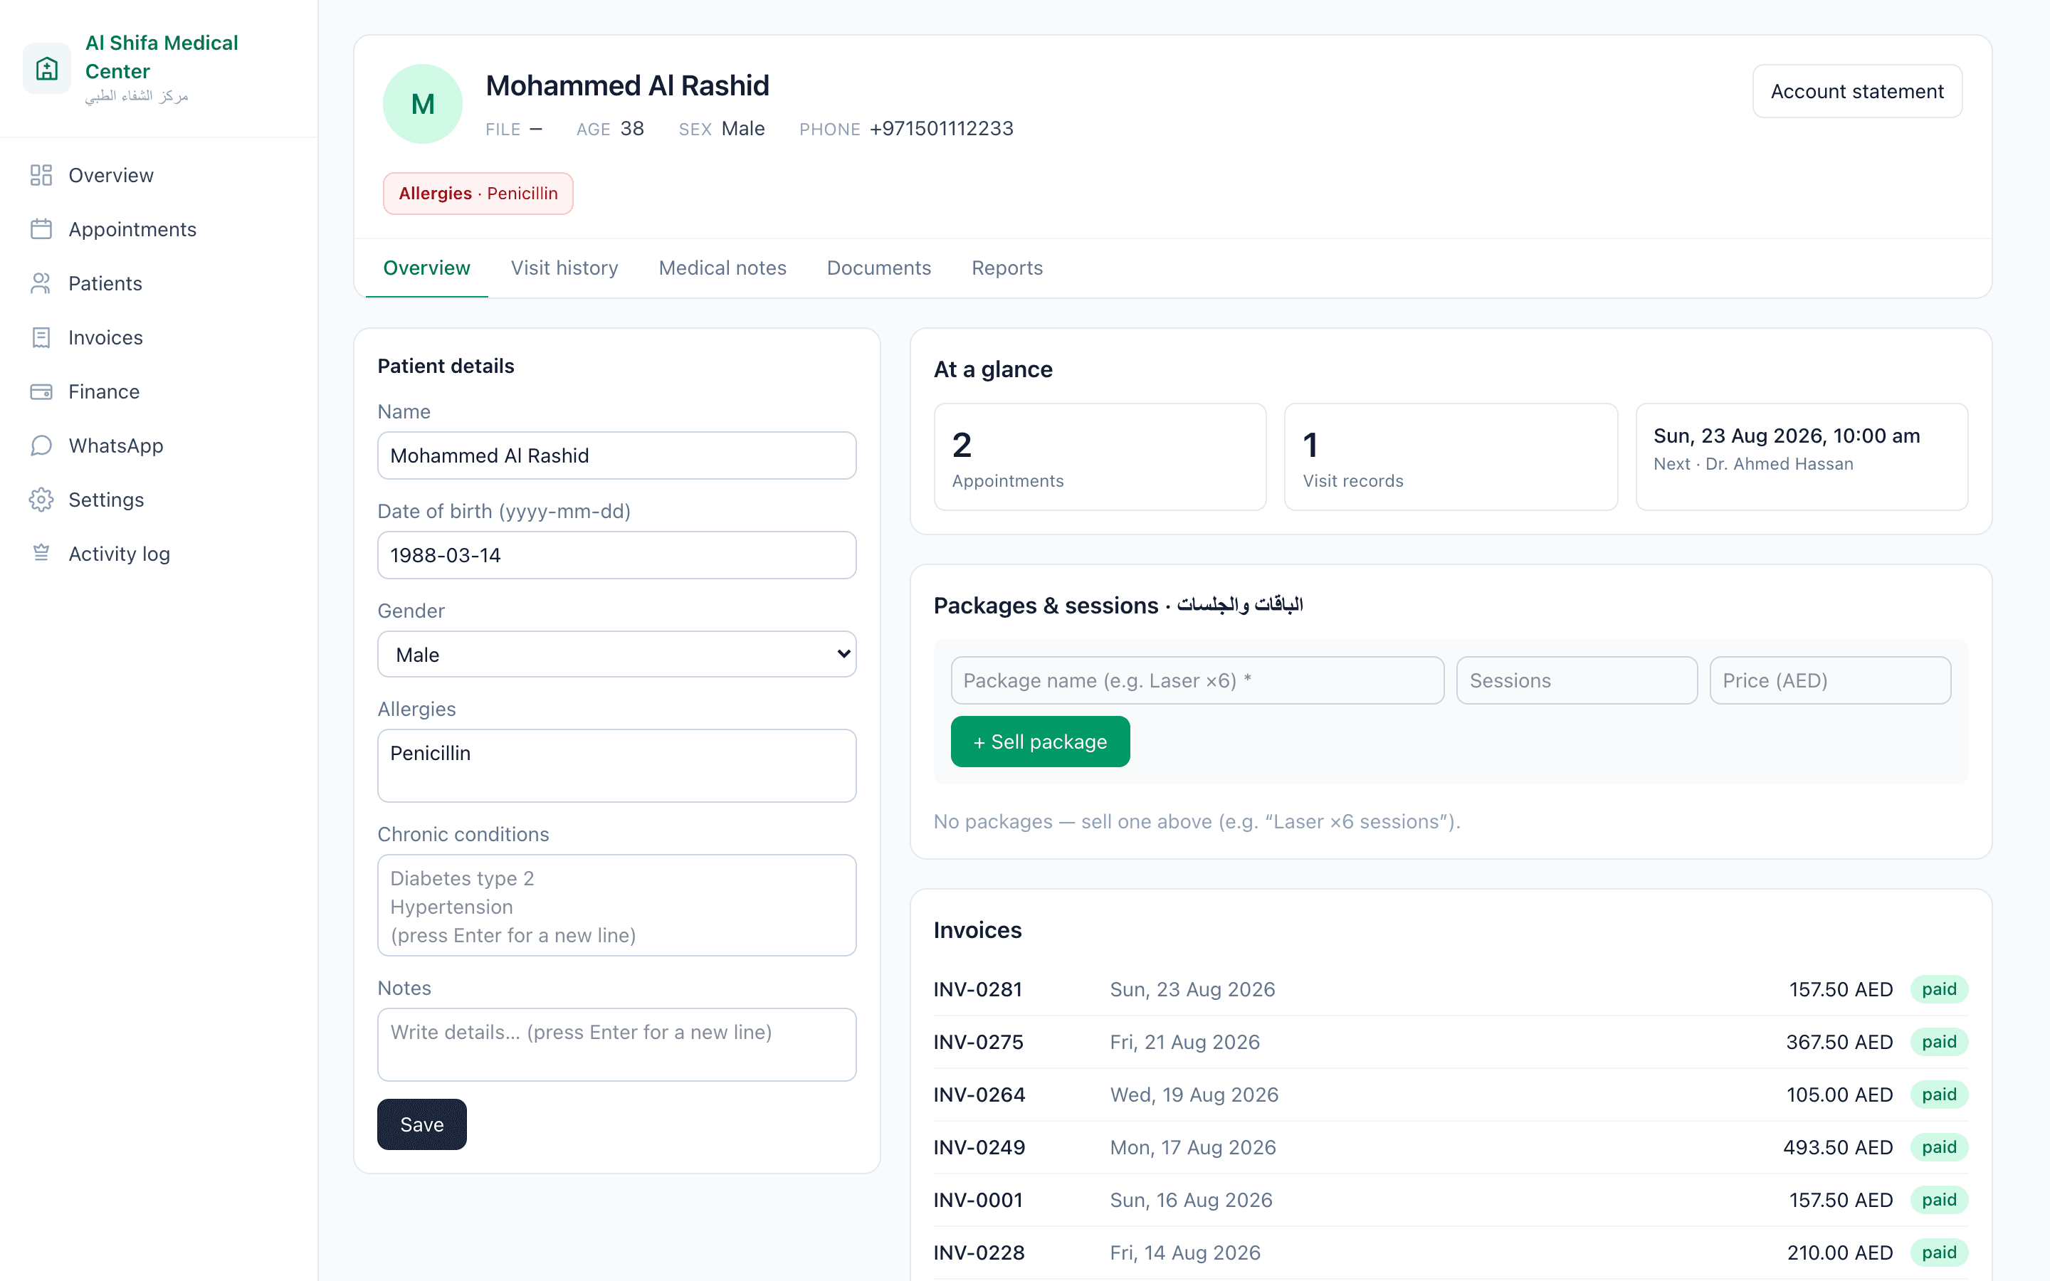Open invoice INV-0275
The image size is (2050, 1281).
pyautogui.click(x=1450, y=1042)
